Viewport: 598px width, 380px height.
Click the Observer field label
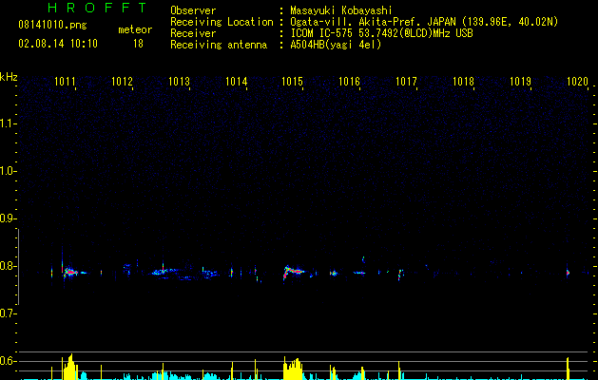pos(193,10)
